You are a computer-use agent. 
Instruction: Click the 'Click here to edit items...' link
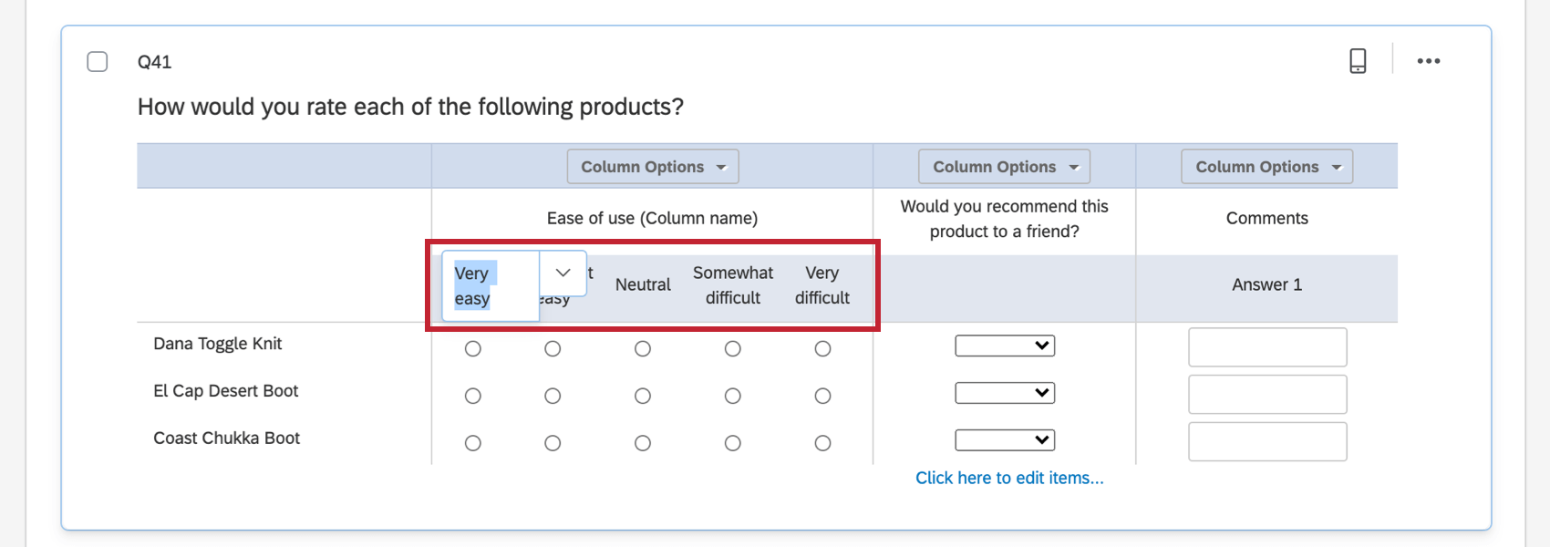click(1009, 478)
